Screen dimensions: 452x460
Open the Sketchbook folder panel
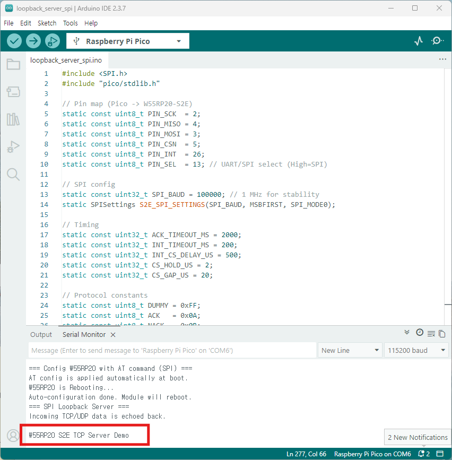pos(13,65)
